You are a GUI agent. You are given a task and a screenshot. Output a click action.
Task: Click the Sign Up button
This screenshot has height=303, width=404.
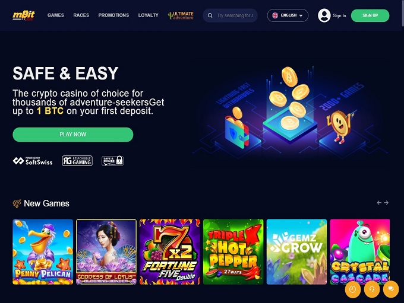[370, 15]
